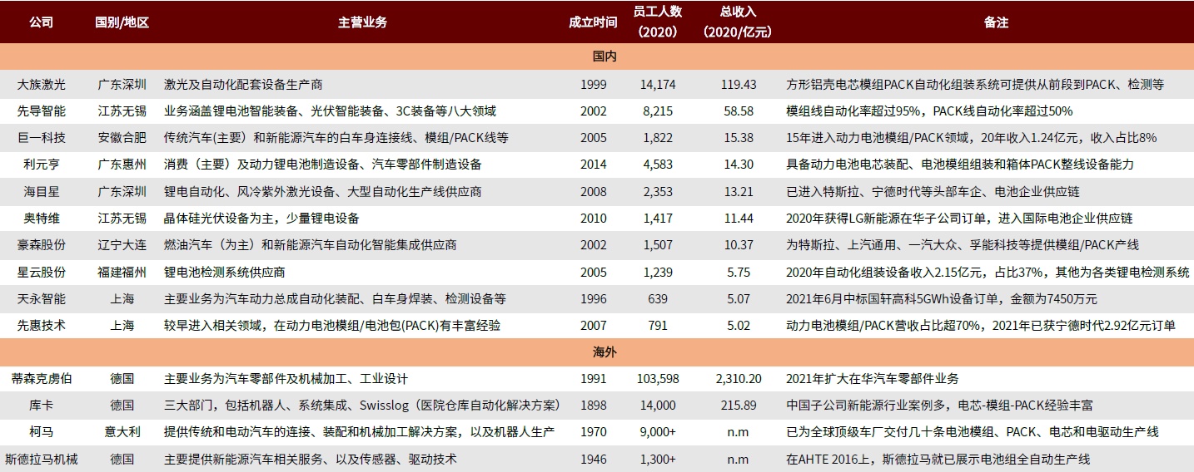Select company cell 库卡
The height and width of the screenshot is (472, 1194).
[x=41, y=406]
